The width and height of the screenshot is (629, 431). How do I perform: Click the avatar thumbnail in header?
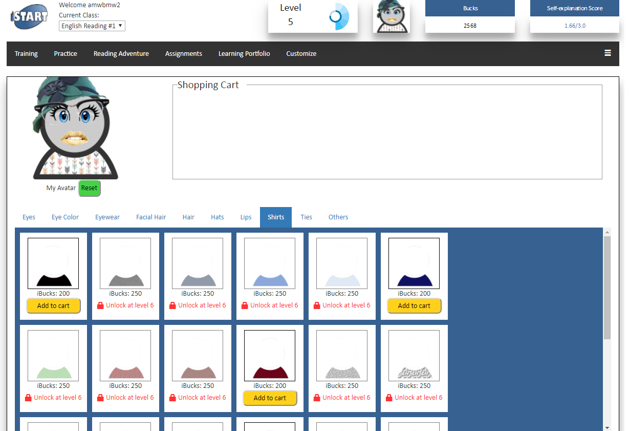coord(392,17)
